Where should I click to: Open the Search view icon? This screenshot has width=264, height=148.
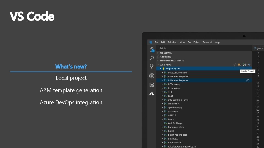click(152, 58)
